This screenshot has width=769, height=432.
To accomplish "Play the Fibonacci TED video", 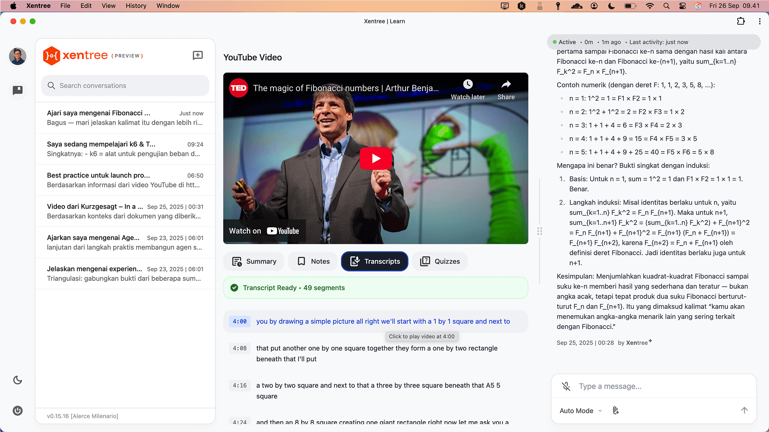I will [375, 158].
